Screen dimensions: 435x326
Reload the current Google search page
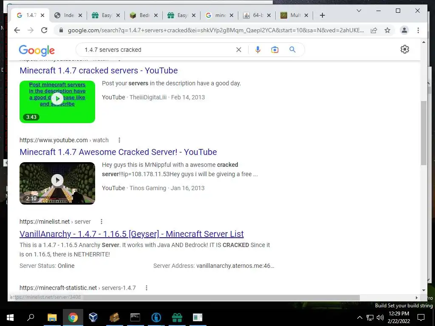[x=44, y=30]
